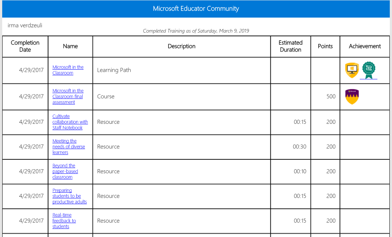Open Microsoft in the Classroom final assessment link
This screenshot has height=237, width=392.
68,97
